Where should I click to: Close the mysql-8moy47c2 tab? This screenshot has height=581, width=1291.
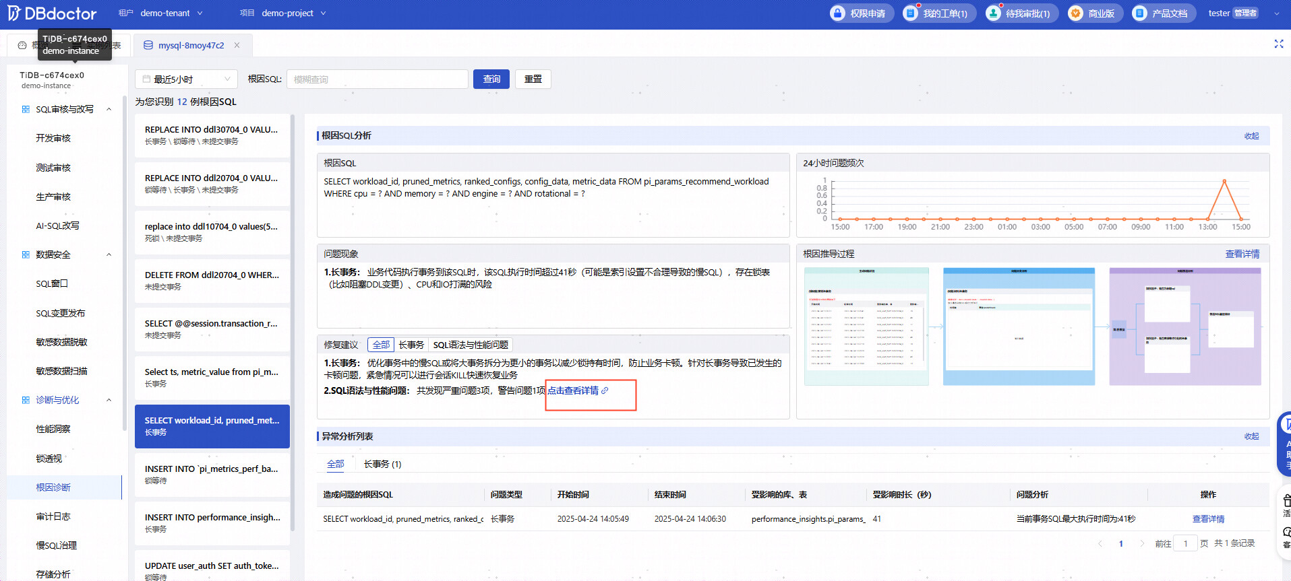tap(237, 45)
